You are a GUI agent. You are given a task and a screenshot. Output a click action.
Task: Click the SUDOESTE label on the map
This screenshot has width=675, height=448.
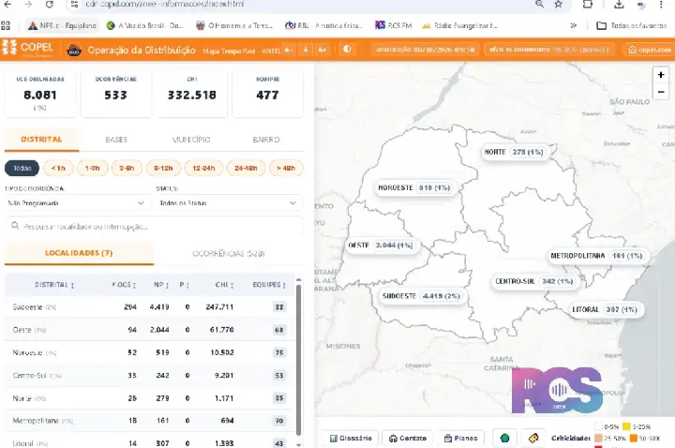[422, 296]
